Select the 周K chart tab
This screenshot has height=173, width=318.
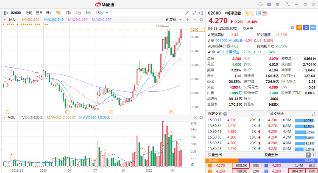[x=59, y=13]
